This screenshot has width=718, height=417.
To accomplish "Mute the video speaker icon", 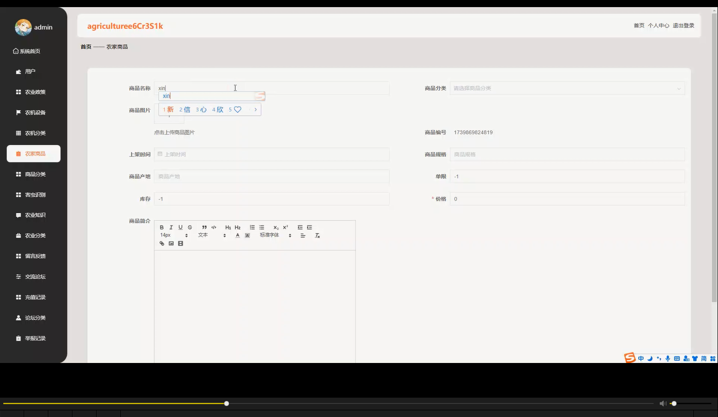I will [x=663, y=403].
